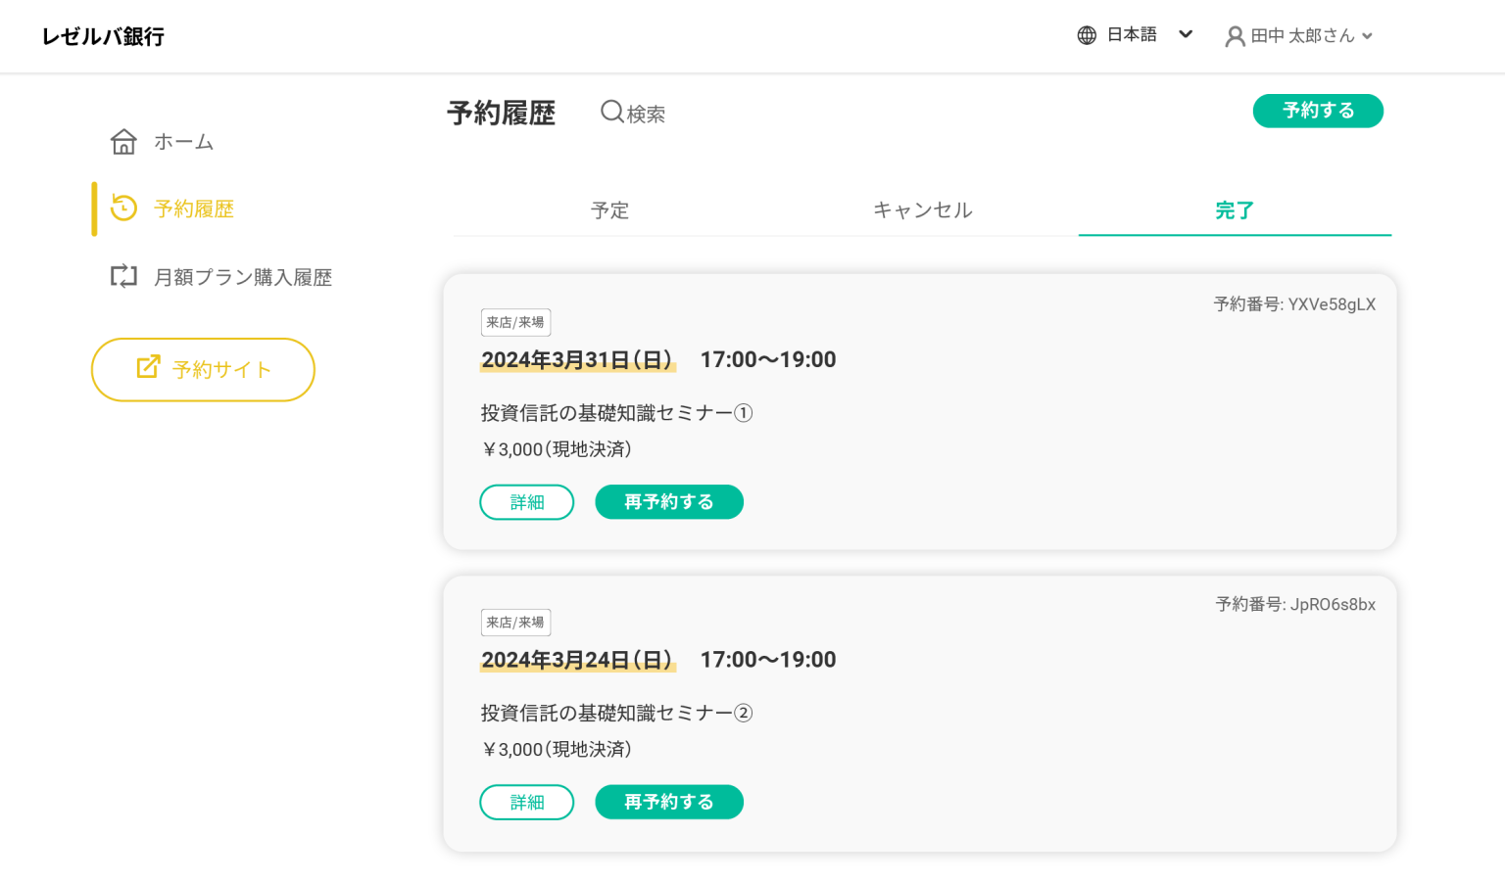This screenshot has width=1505, height=882.
Task: Select the 完了 tab
Action: pyautogui.click(x=1235, y=210)
